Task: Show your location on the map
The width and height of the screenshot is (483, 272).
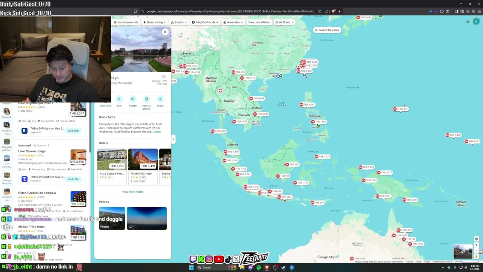Action: 476,239
